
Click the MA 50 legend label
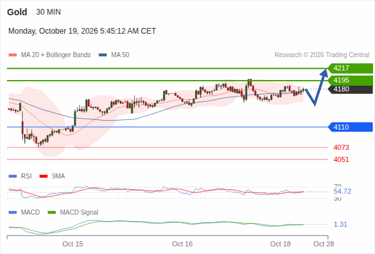click(x=120, y=55)
